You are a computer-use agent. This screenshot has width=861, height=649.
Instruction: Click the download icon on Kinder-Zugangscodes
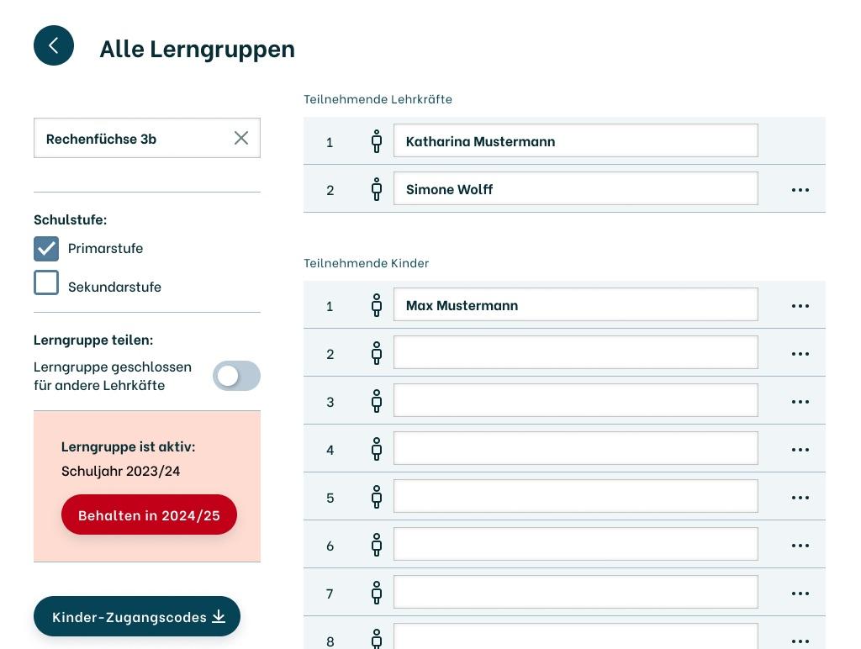(x=219, y=616)
